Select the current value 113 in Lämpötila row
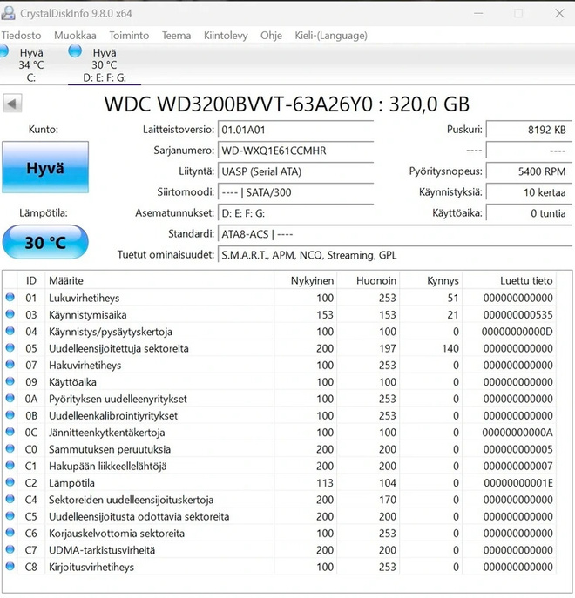Screen dimensions: 575x598 tap(325, 483)
